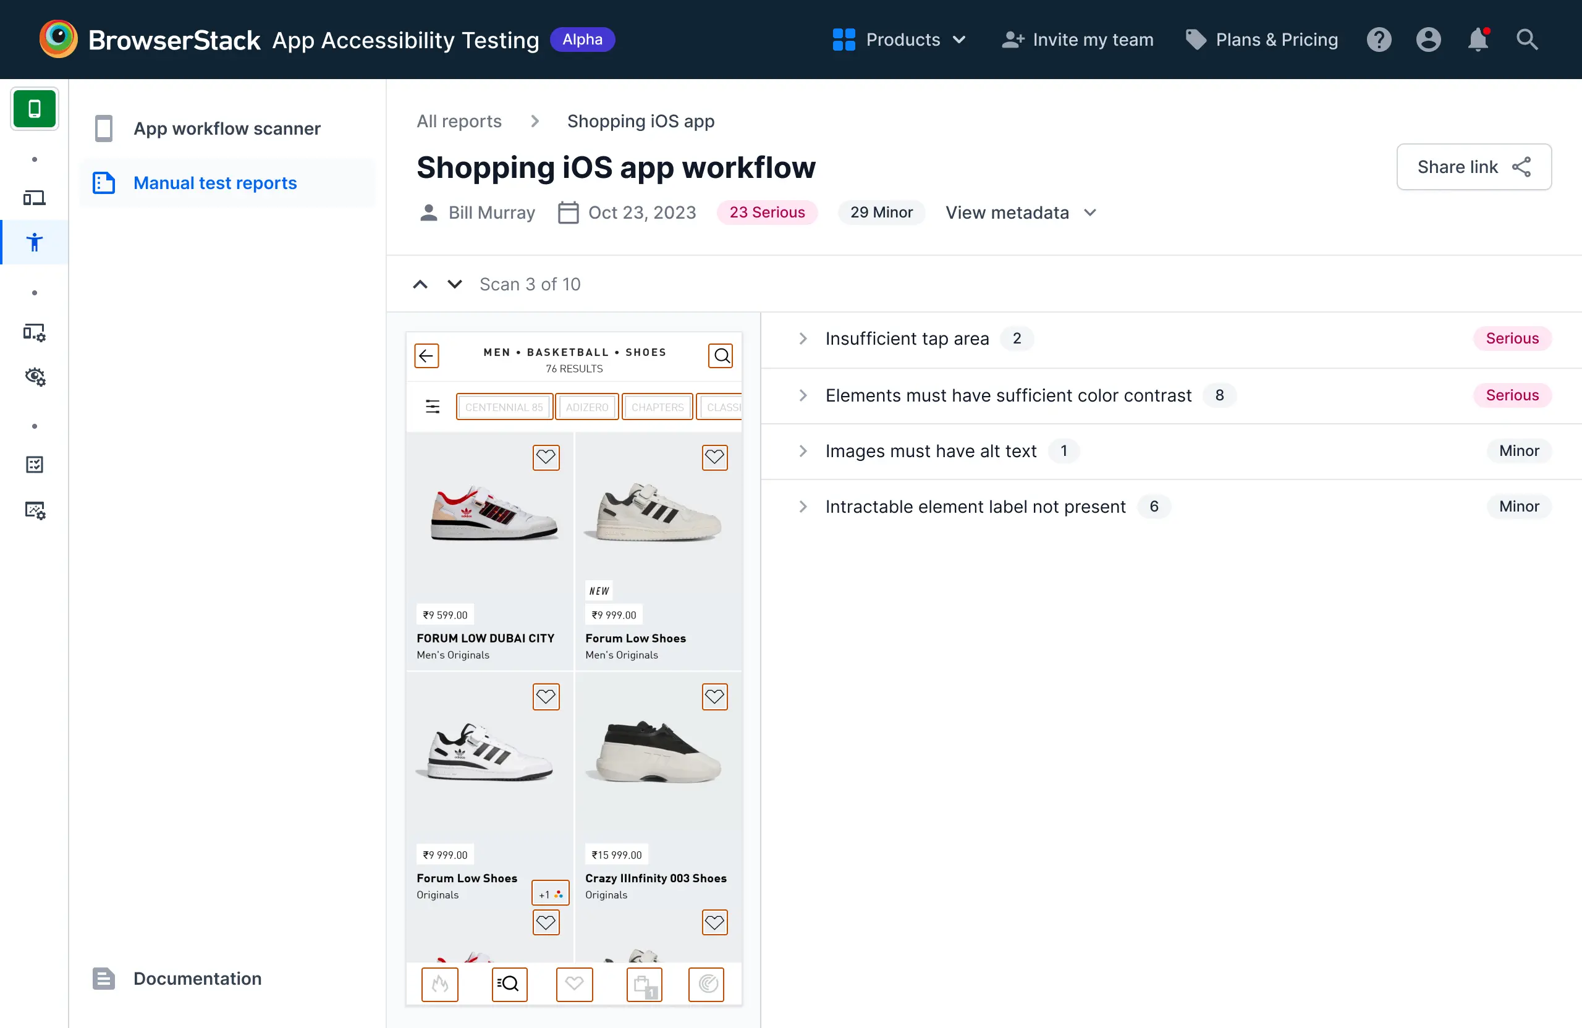The width and height of the screenshot is (1582, 1028).
Task: Open Manual test reports section
Action: point(214,183)
